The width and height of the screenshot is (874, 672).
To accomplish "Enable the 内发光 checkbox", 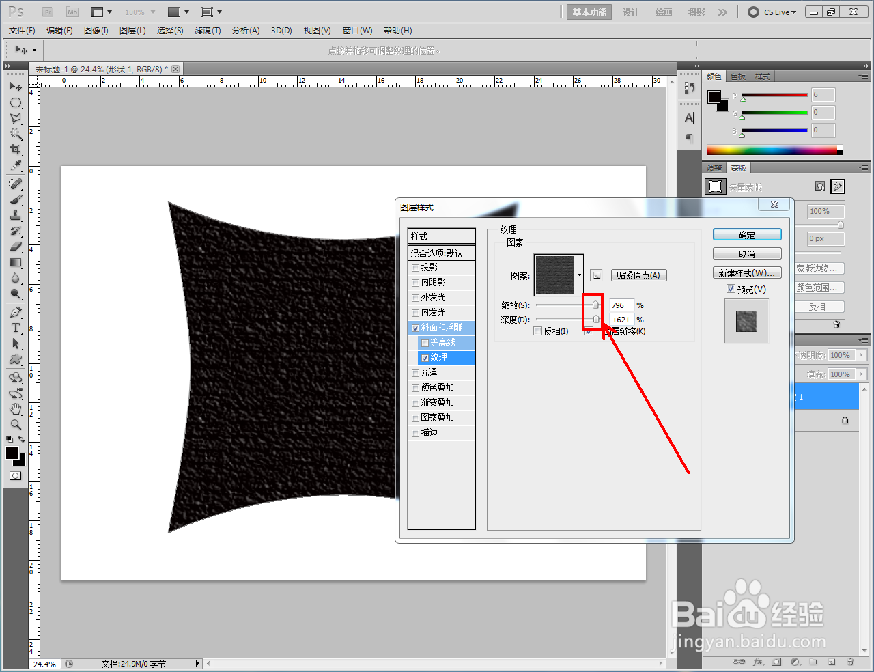I will (415, 313).
